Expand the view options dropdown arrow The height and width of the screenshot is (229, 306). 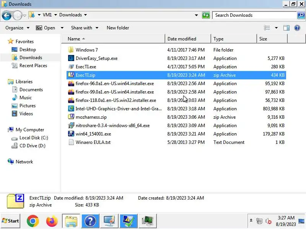point(276,28)
